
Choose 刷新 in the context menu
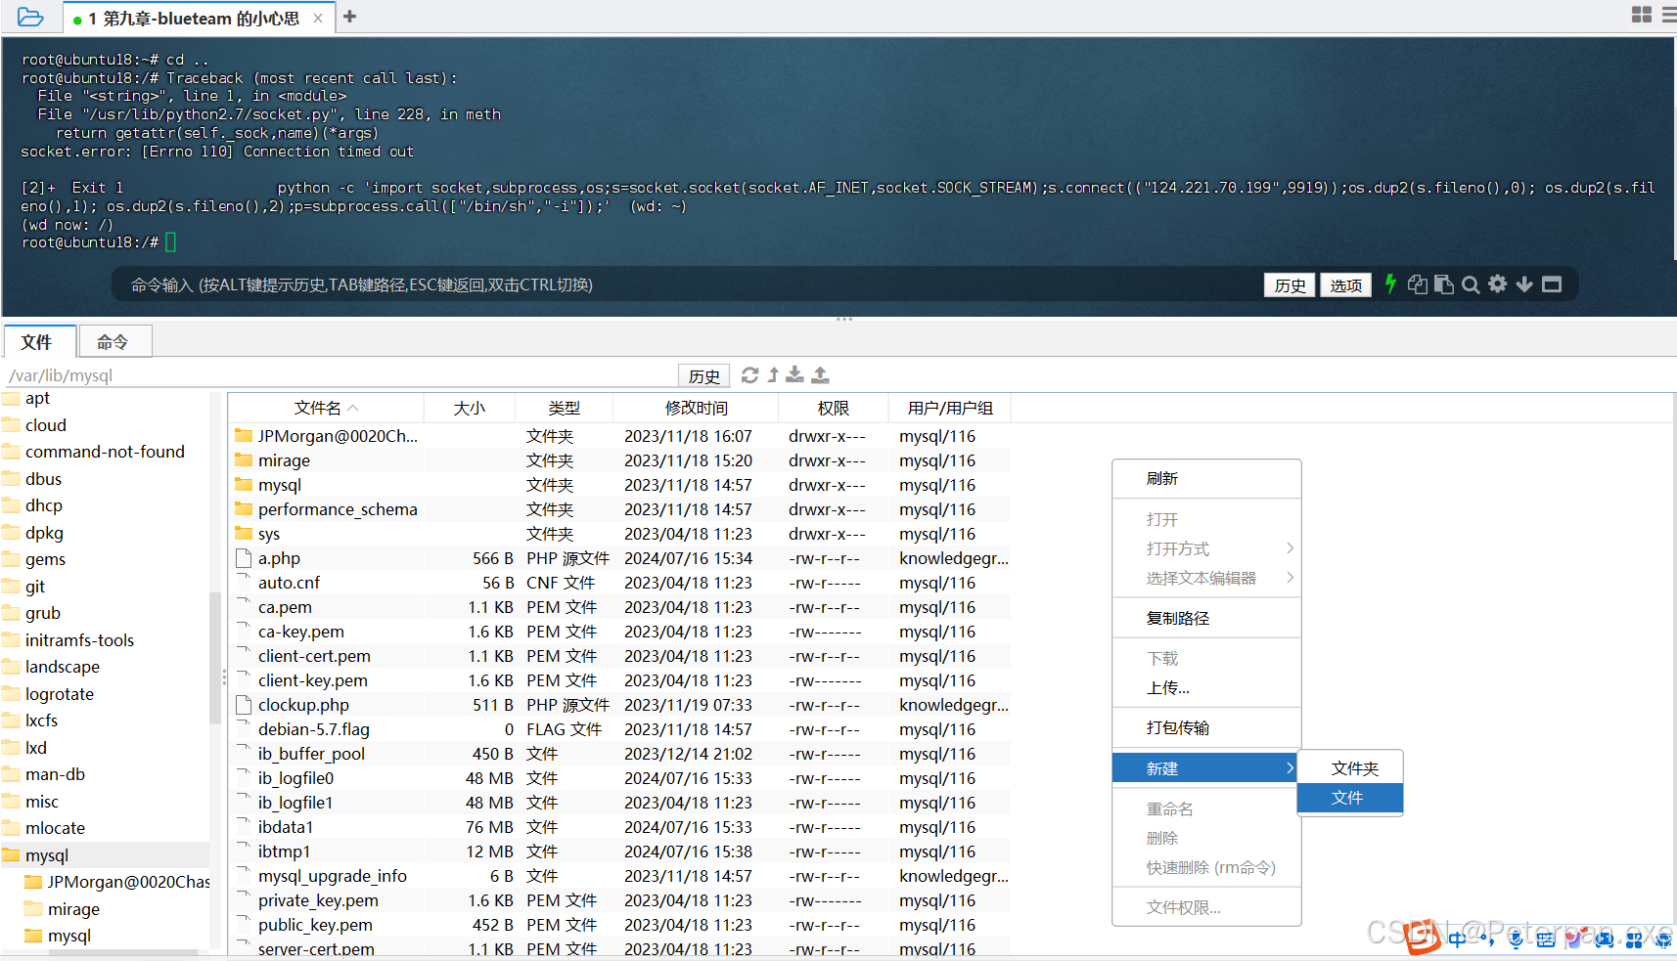coord(1206,479)
